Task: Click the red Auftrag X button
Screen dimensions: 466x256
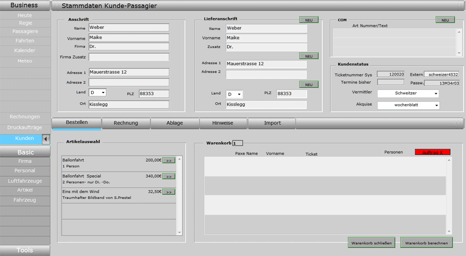Action: [432, 152]
